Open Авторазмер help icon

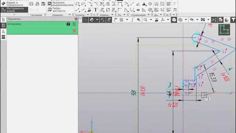click(x=68, y=24)
